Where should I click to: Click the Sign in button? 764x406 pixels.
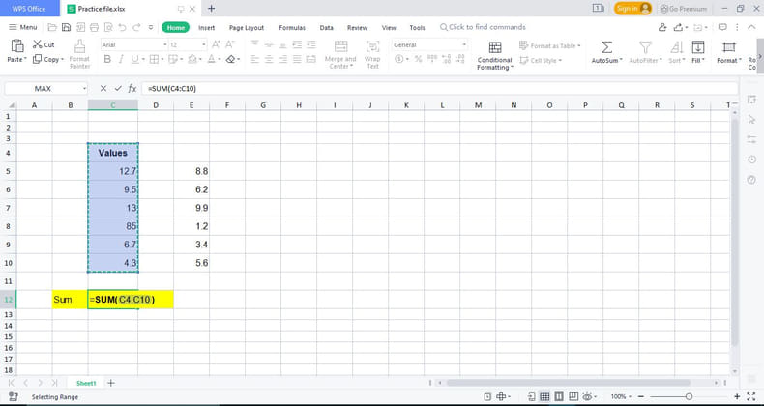click(x=632, y=9)
